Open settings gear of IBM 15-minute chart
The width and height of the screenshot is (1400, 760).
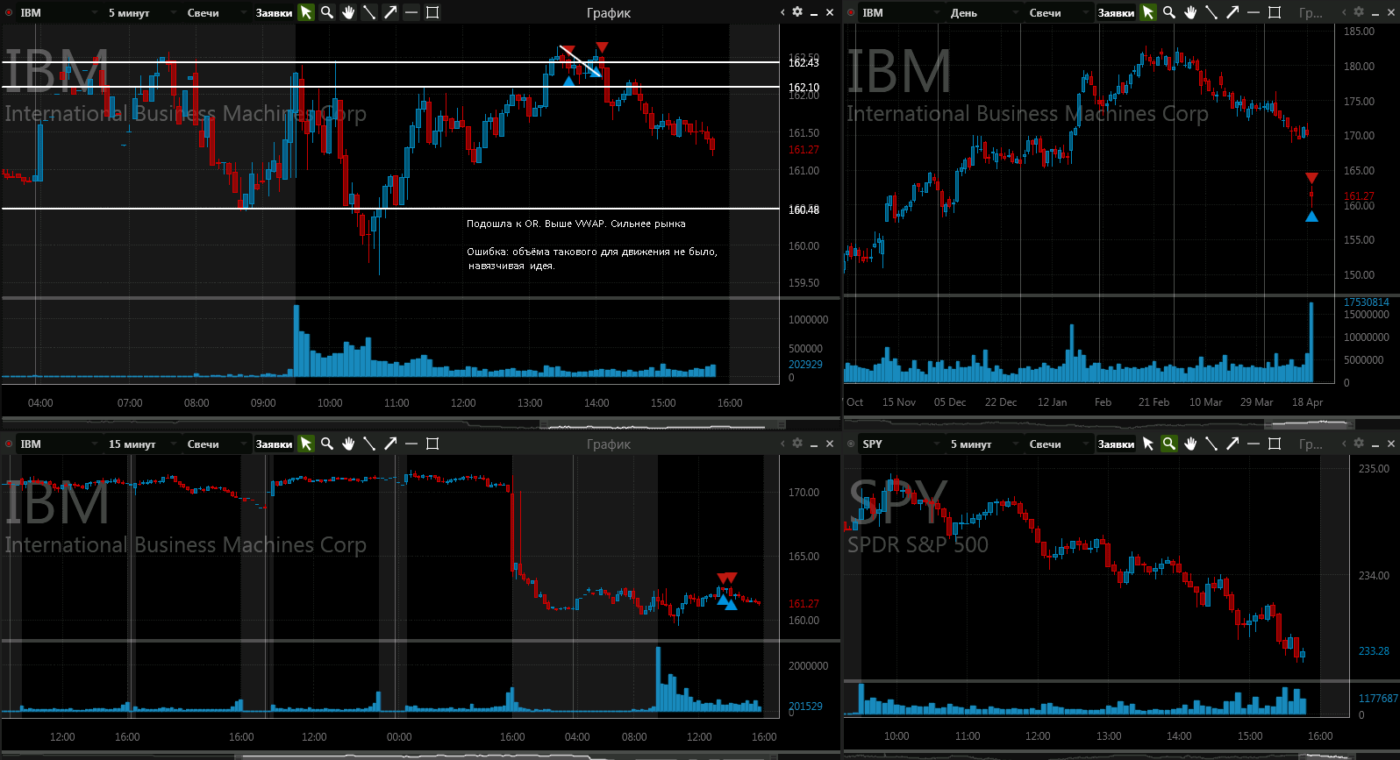(x=797, y=444)
